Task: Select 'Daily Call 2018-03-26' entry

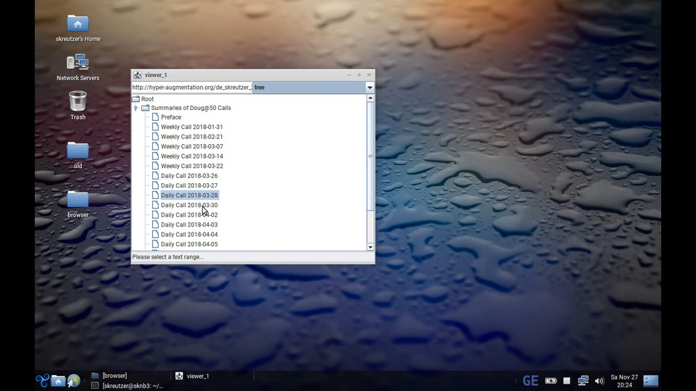Action: (x=189, y=175)
